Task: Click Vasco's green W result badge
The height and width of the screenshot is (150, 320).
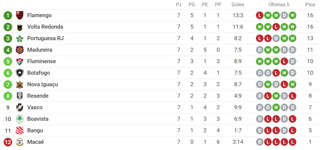Action: 276,108
